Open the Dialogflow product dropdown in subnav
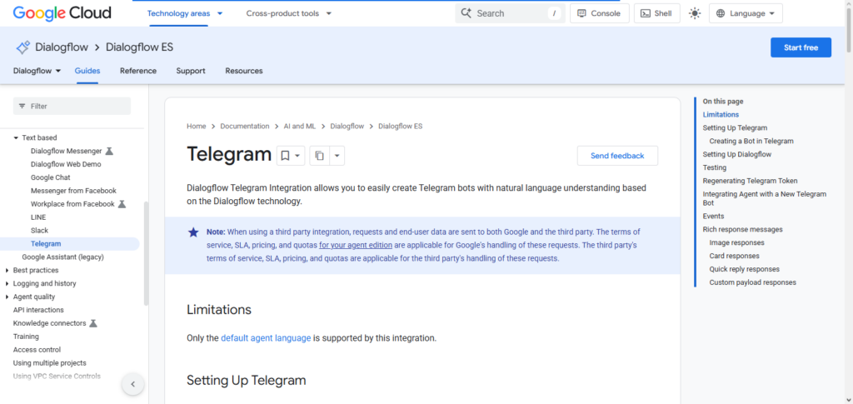 pyautogui.click(x=37, y=71)
